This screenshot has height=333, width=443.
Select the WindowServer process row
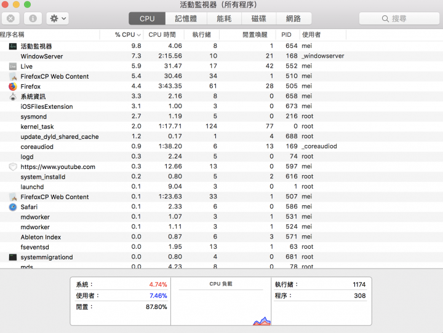(x=221, y=56)
